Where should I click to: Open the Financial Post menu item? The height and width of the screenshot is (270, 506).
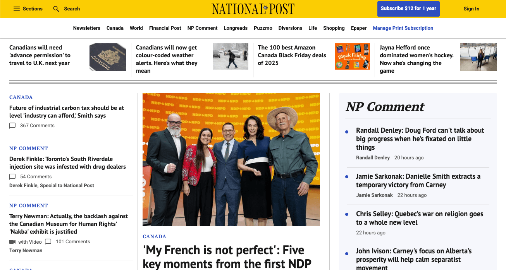click(x=165, y=28)
